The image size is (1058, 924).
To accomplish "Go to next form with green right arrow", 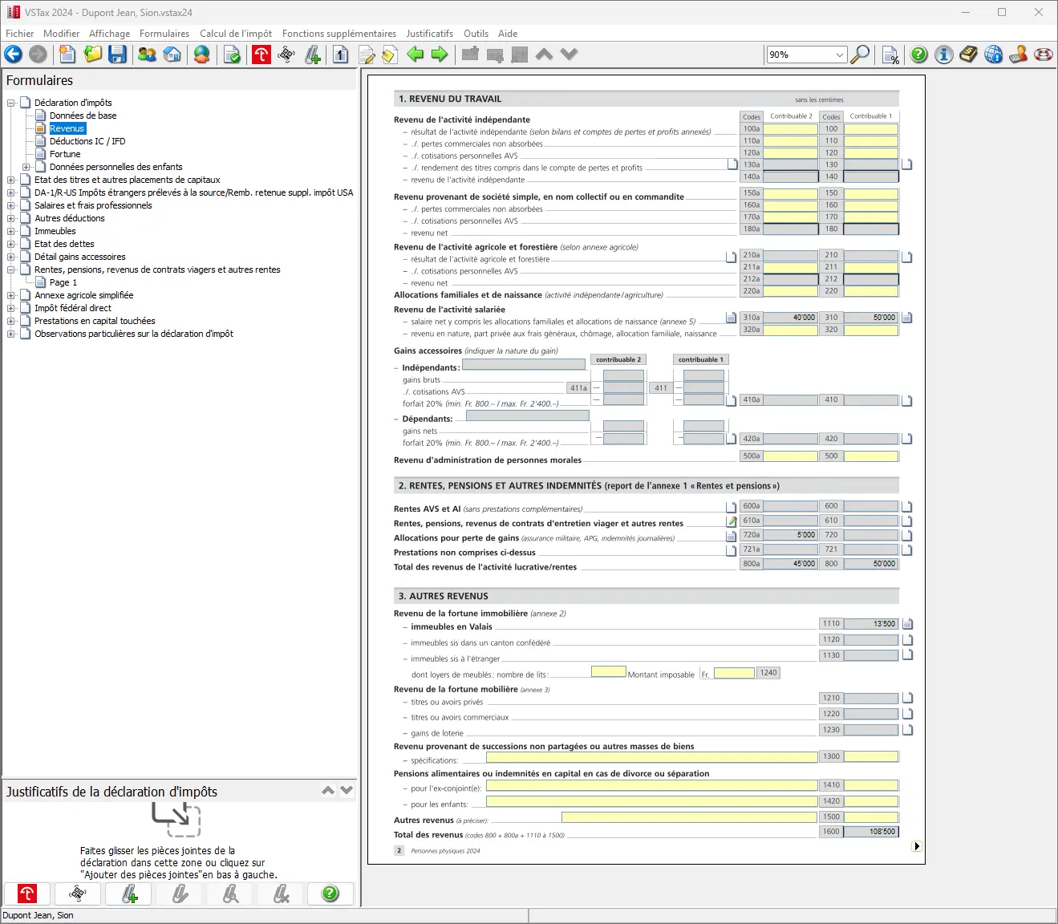I will (440, 55).
